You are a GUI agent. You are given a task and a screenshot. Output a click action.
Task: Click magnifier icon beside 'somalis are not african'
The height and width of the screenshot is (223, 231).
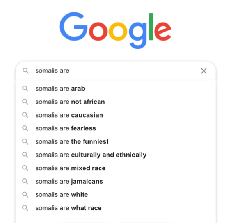pos(25,102)
